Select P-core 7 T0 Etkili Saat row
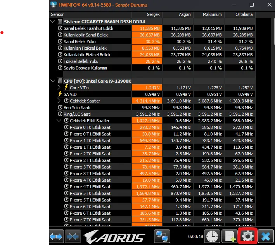The height and width of the screenshot is (245, 275). point(159,220)
